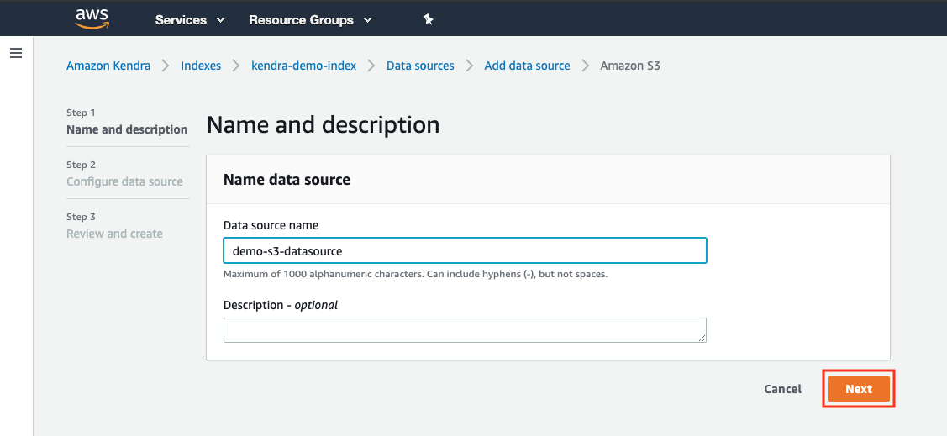Go to Amazon Kendra breadcrumb
The width and height of the screenshot is (947, 436).
(x=108, y=66)
